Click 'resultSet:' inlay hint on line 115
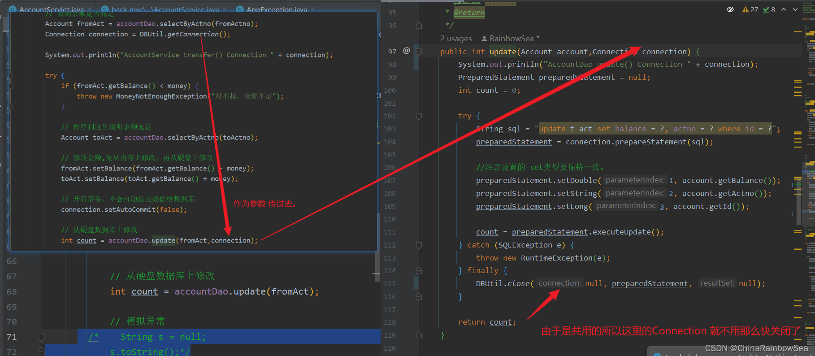 point(717,283)
